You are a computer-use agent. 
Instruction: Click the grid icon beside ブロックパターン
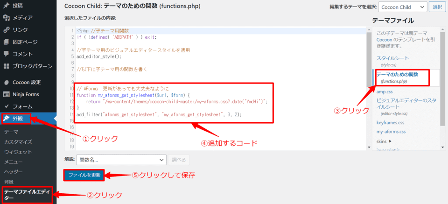point(6,66)
